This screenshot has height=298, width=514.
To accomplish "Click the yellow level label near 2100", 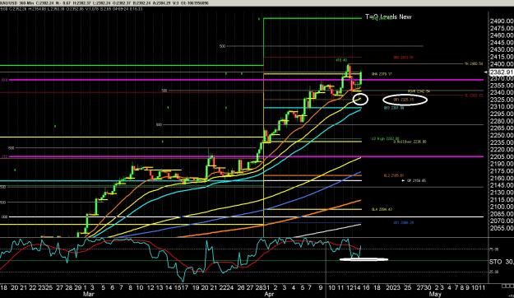I will (382, 209).
